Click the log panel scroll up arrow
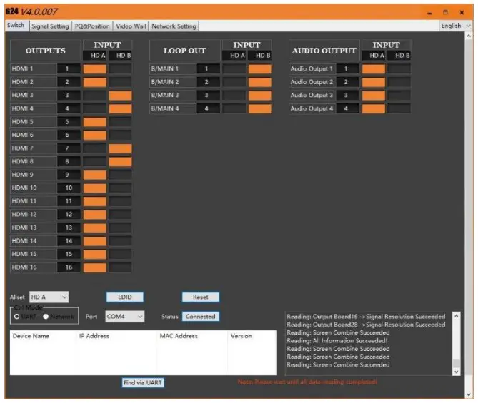Image resolution: width=478 pixels, height=403 pixels. coord(457,316)
